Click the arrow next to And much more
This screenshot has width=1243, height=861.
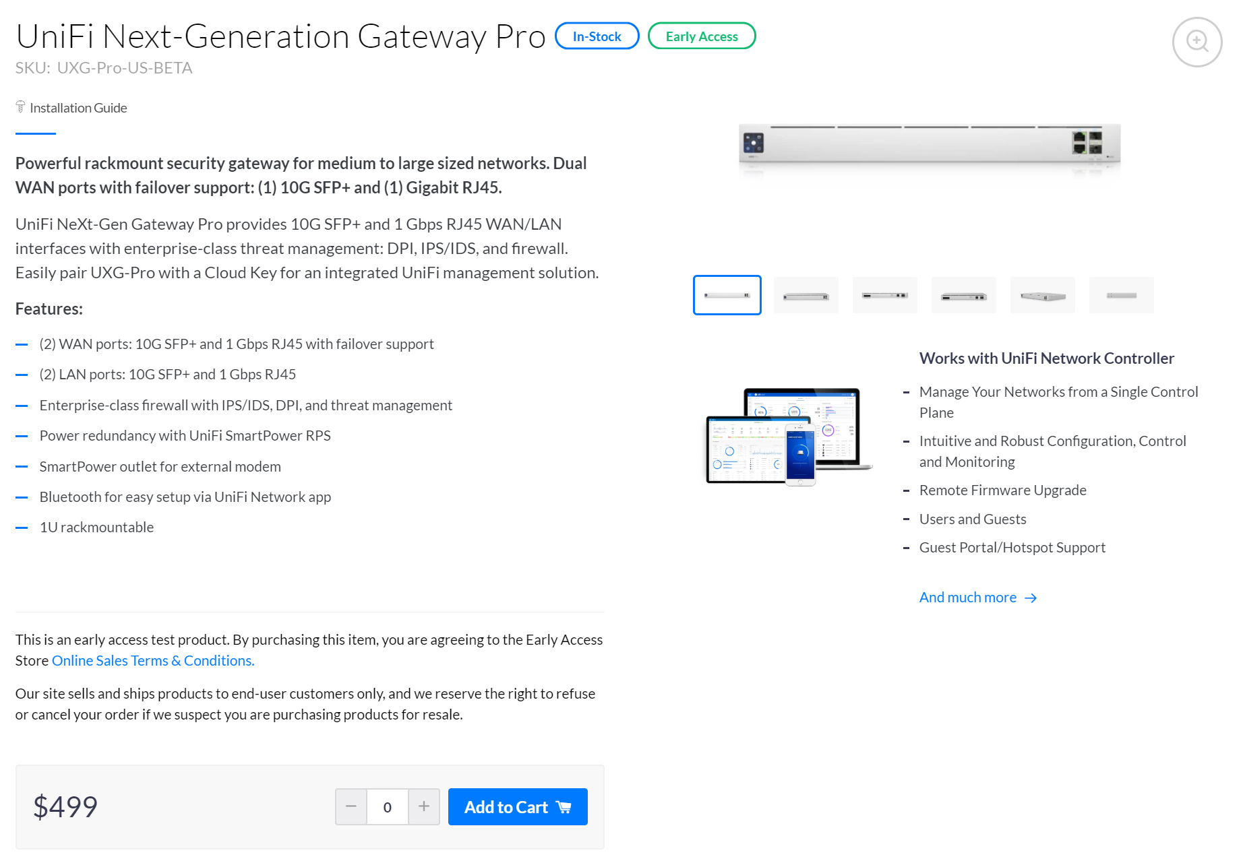(1031, 598)
